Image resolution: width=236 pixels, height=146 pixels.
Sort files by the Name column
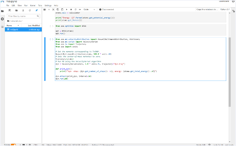[x=13, y=26]
